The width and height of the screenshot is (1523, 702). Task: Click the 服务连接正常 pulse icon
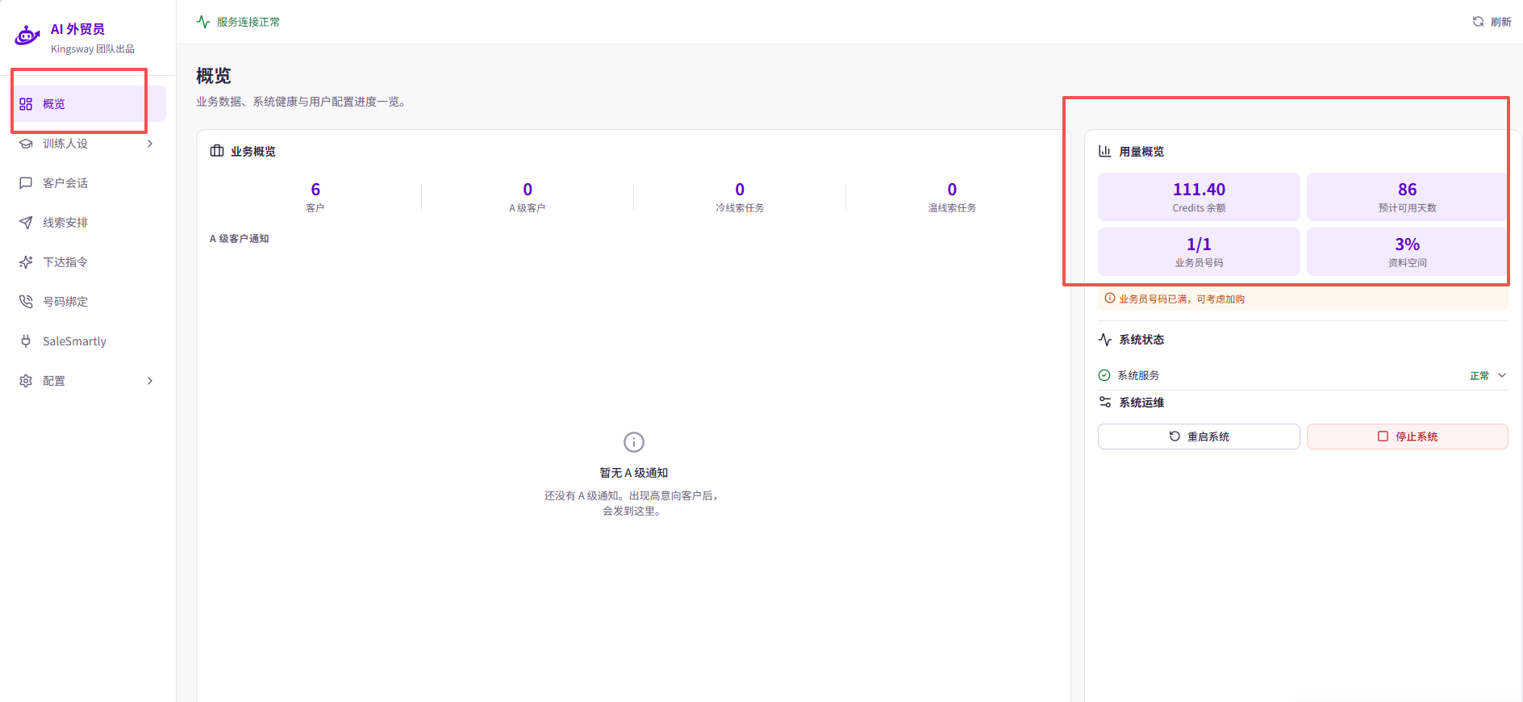pos(203,22)
